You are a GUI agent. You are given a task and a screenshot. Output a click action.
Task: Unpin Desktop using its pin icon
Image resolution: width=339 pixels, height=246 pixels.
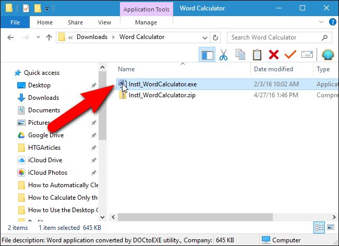click(93, 85)
